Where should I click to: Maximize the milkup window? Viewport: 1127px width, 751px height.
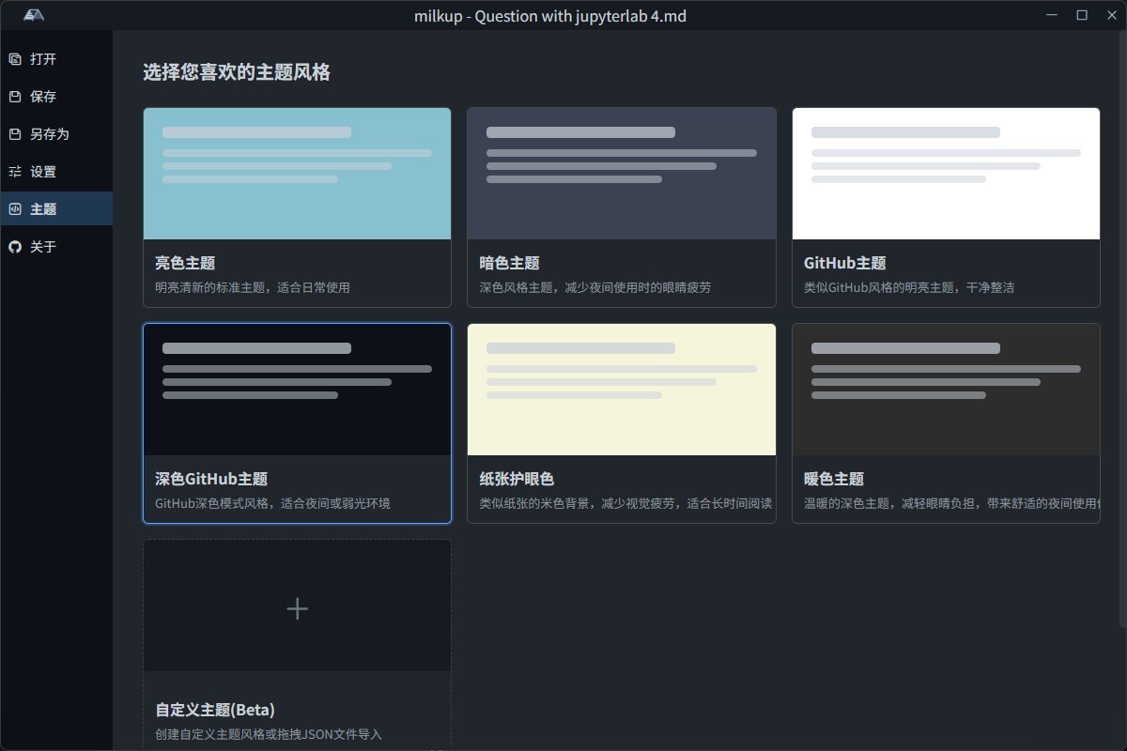1082,15
